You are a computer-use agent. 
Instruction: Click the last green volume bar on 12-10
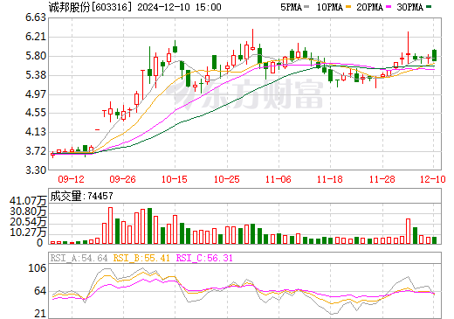point(434,240)
